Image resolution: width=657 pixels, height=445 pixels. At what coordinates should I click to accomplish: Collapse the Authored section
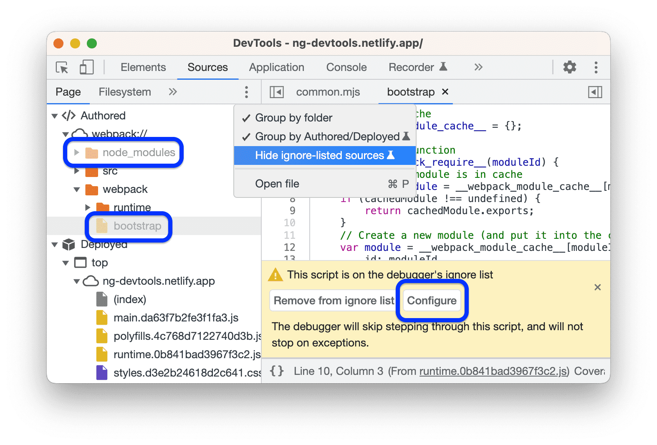click(x=55, y=116)
